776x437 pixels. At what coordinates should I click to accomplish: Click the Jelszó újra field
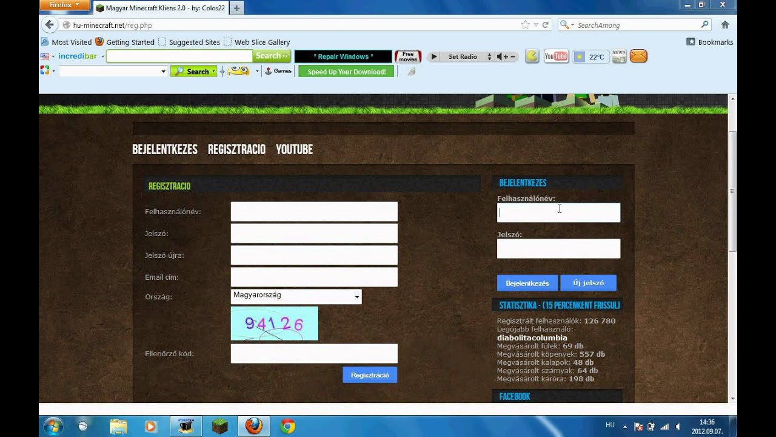[x=314, y=256]
